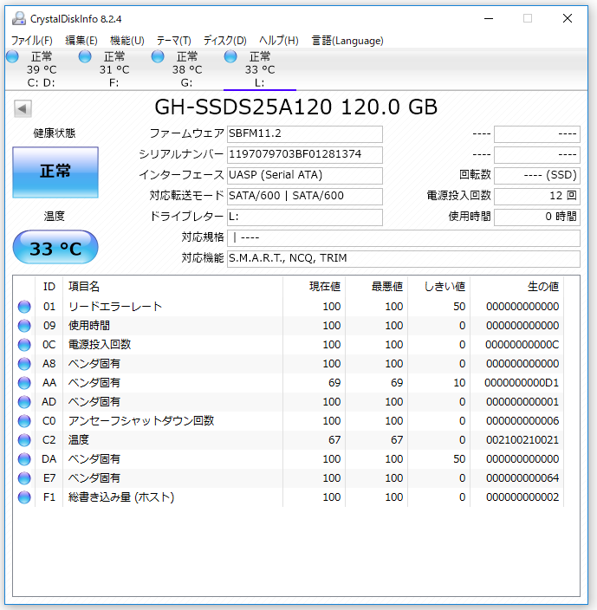Viewport: 597px width, 610px height.
Task: Click status icon for ID 09 使用時間
Action: tap(24, 326)
